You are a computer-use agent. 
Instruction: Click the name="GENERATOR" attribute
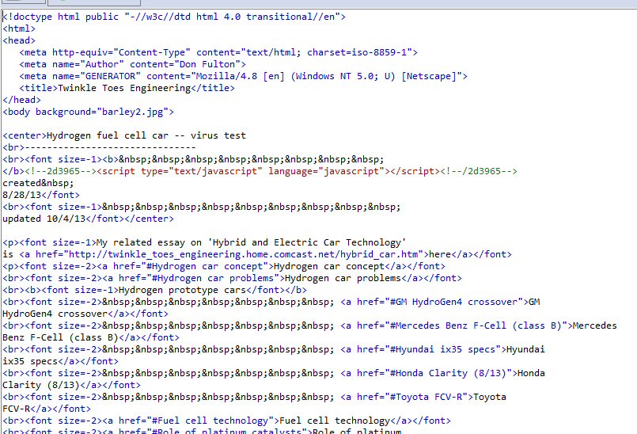[x=97, y=76]
